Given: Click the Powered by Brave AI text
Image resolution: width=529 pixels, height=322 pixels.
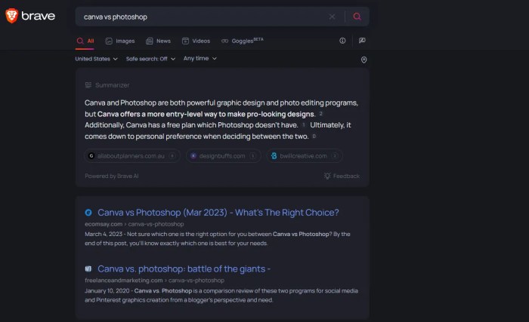Looking at the screenshot, I should click(x=112, y=176).
